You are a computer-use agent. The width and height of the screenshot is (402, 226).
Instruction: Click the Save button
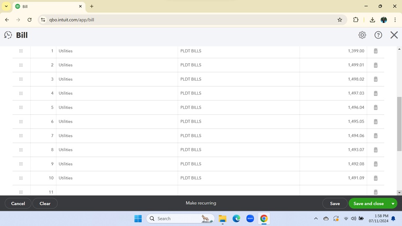335,203
